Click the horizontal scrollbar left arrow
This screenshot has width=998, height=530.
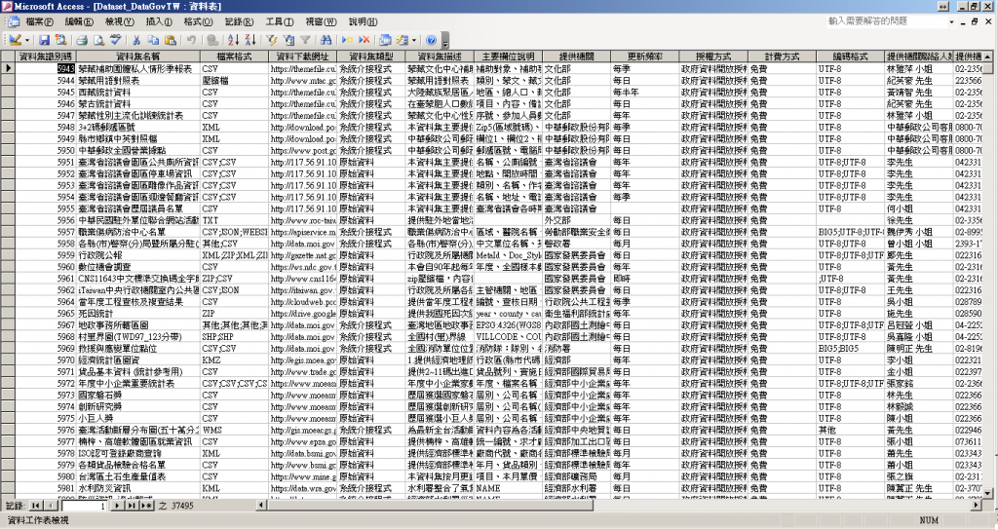(x=261, y=506)
